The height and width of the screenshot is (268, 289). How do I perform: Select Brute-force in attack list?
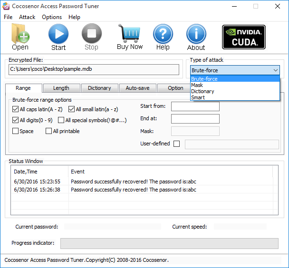point(235,79)
